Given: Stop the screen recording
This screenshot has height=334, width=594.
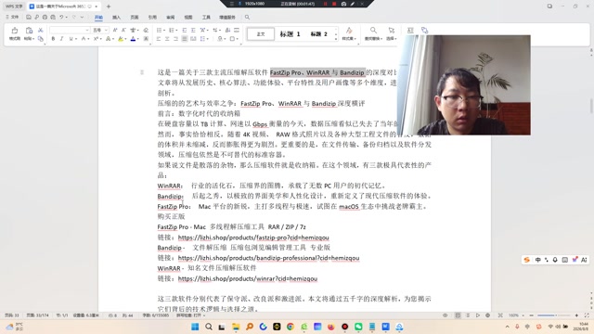Looking at the screenshot, I should point(334,4).
